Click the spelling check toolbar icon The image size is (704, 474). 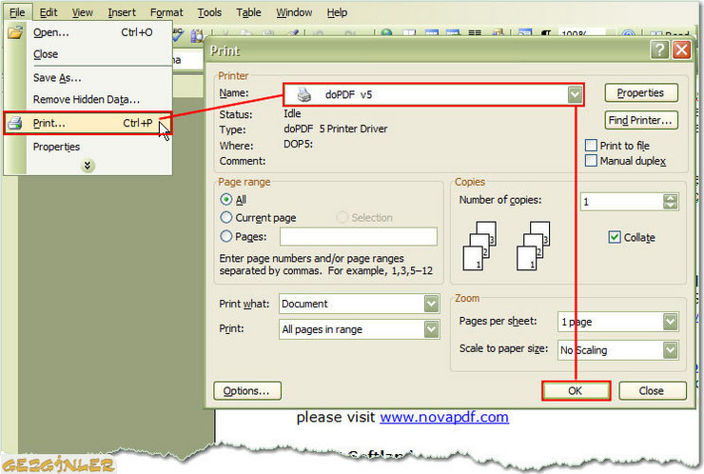178,35
